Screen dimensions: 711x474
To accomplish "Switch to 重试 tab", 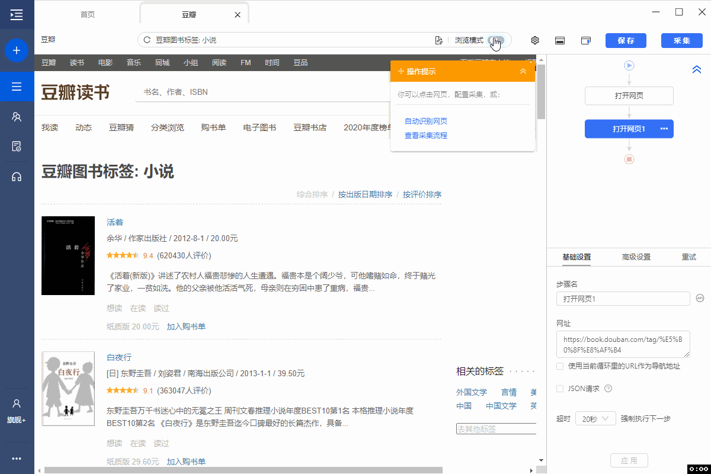I will (x=689, y=257).
